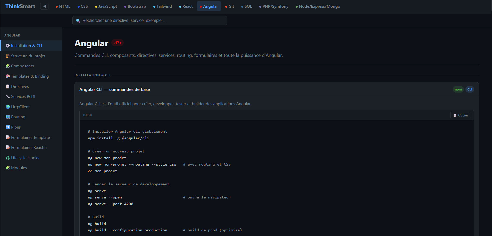Click the gear icon beside Installation & CLI
The height and width of the screenshot is (236, 492).
tap(8, 46)
